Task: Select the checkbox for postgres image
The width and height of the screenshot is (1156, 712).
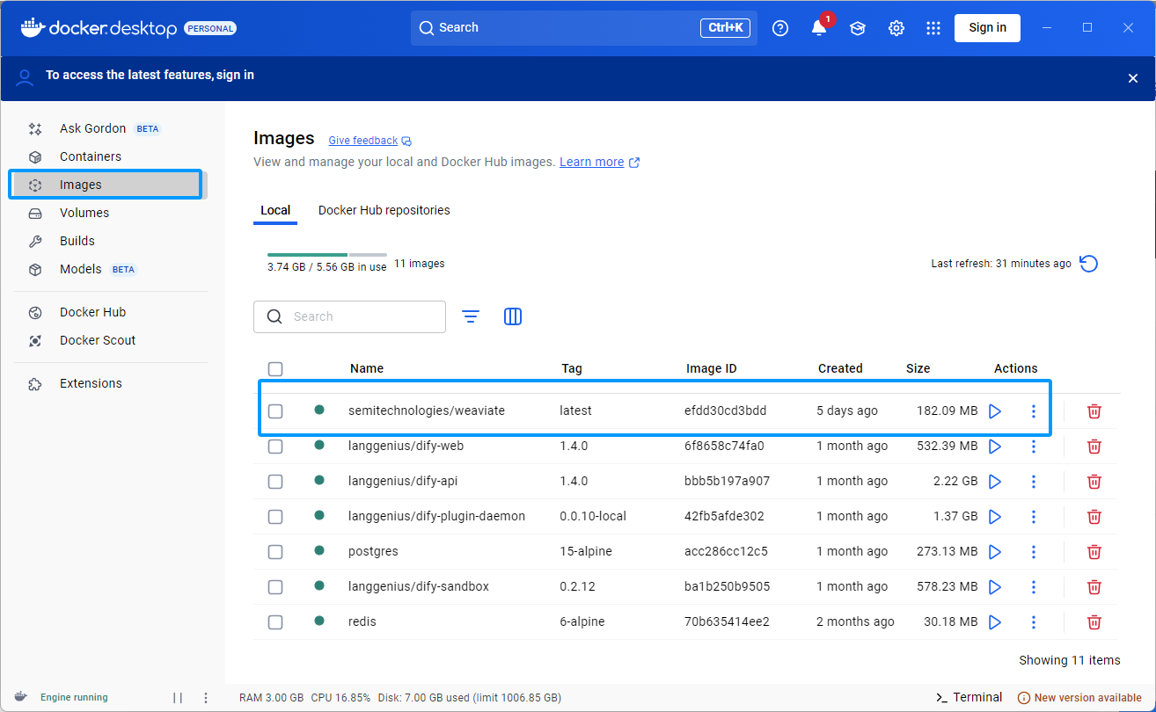Action: tap(275, 551)
